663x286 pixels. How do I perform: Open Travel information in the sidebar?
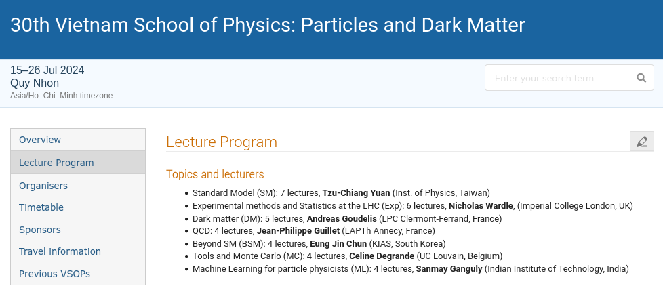(x=60, y=251)
